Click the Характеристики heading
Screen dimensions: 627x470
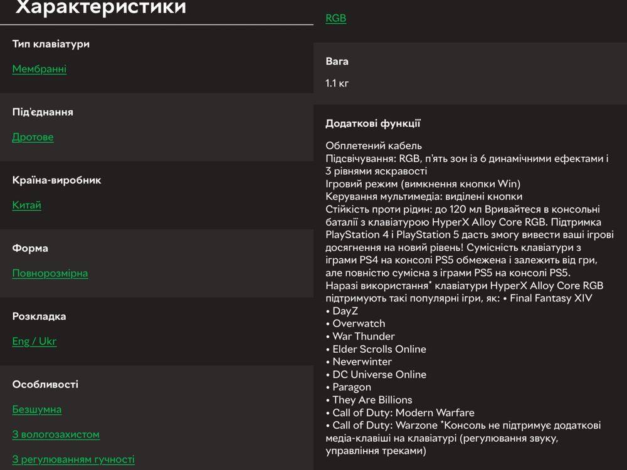pos(101,7)
